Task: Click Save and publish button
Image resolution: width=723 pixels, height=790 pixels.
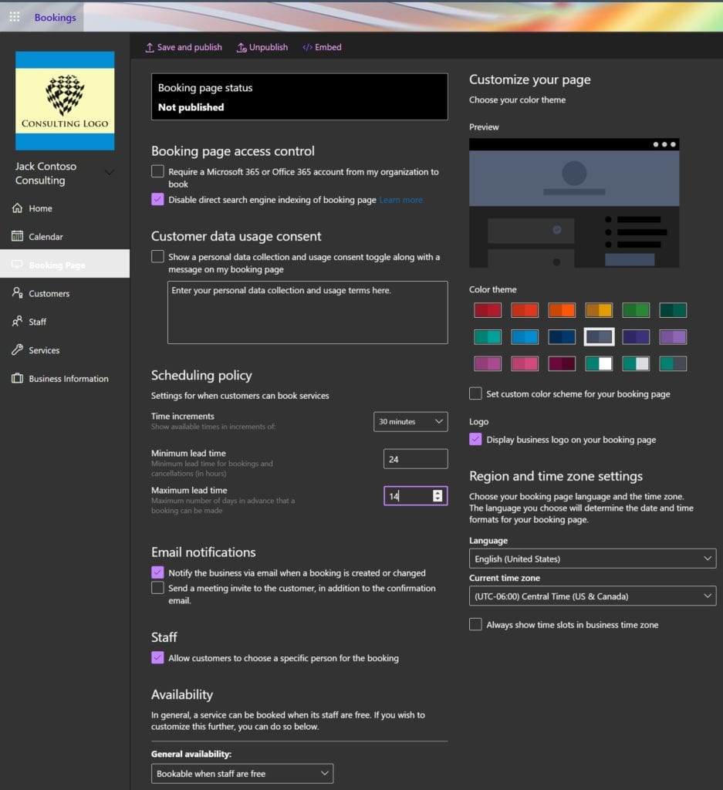Action: (x=184, y=47)
